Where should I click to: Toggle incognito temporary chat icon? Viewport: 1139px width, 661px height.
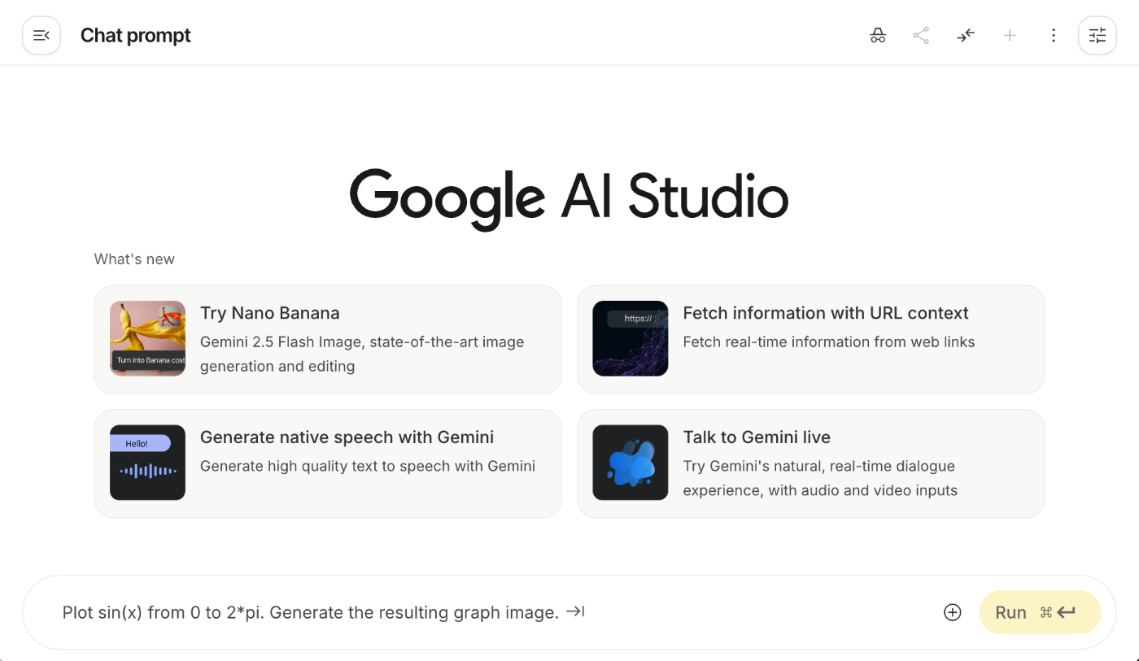pyautogui.click(x=878, y=36)
